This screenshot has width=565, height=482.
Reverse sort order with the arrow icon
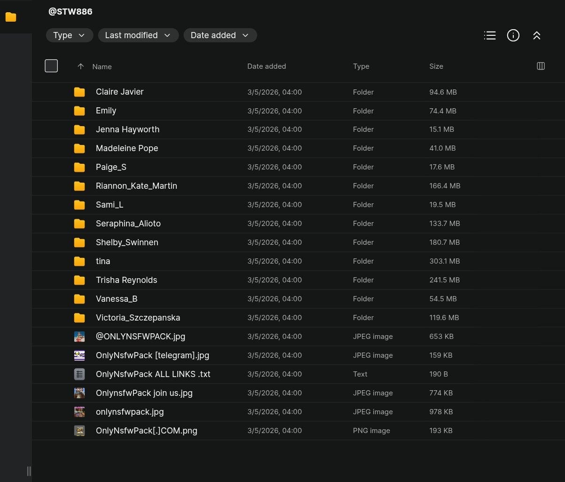click(x=80, y=66)
